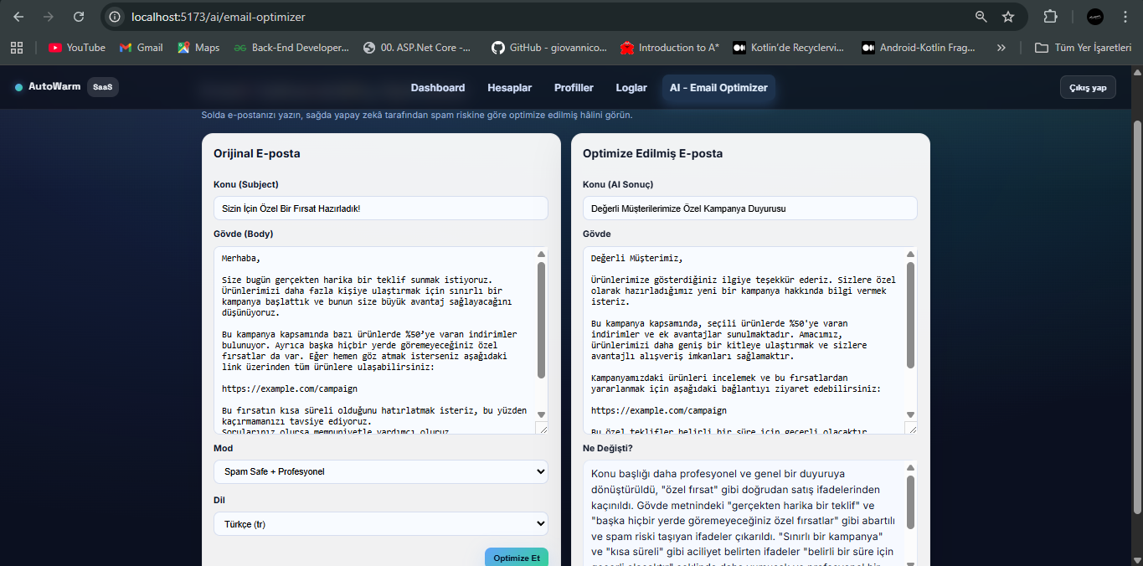This screenshot has width=1143, height=566.
Task: Refresh the page
Action: 80,16
